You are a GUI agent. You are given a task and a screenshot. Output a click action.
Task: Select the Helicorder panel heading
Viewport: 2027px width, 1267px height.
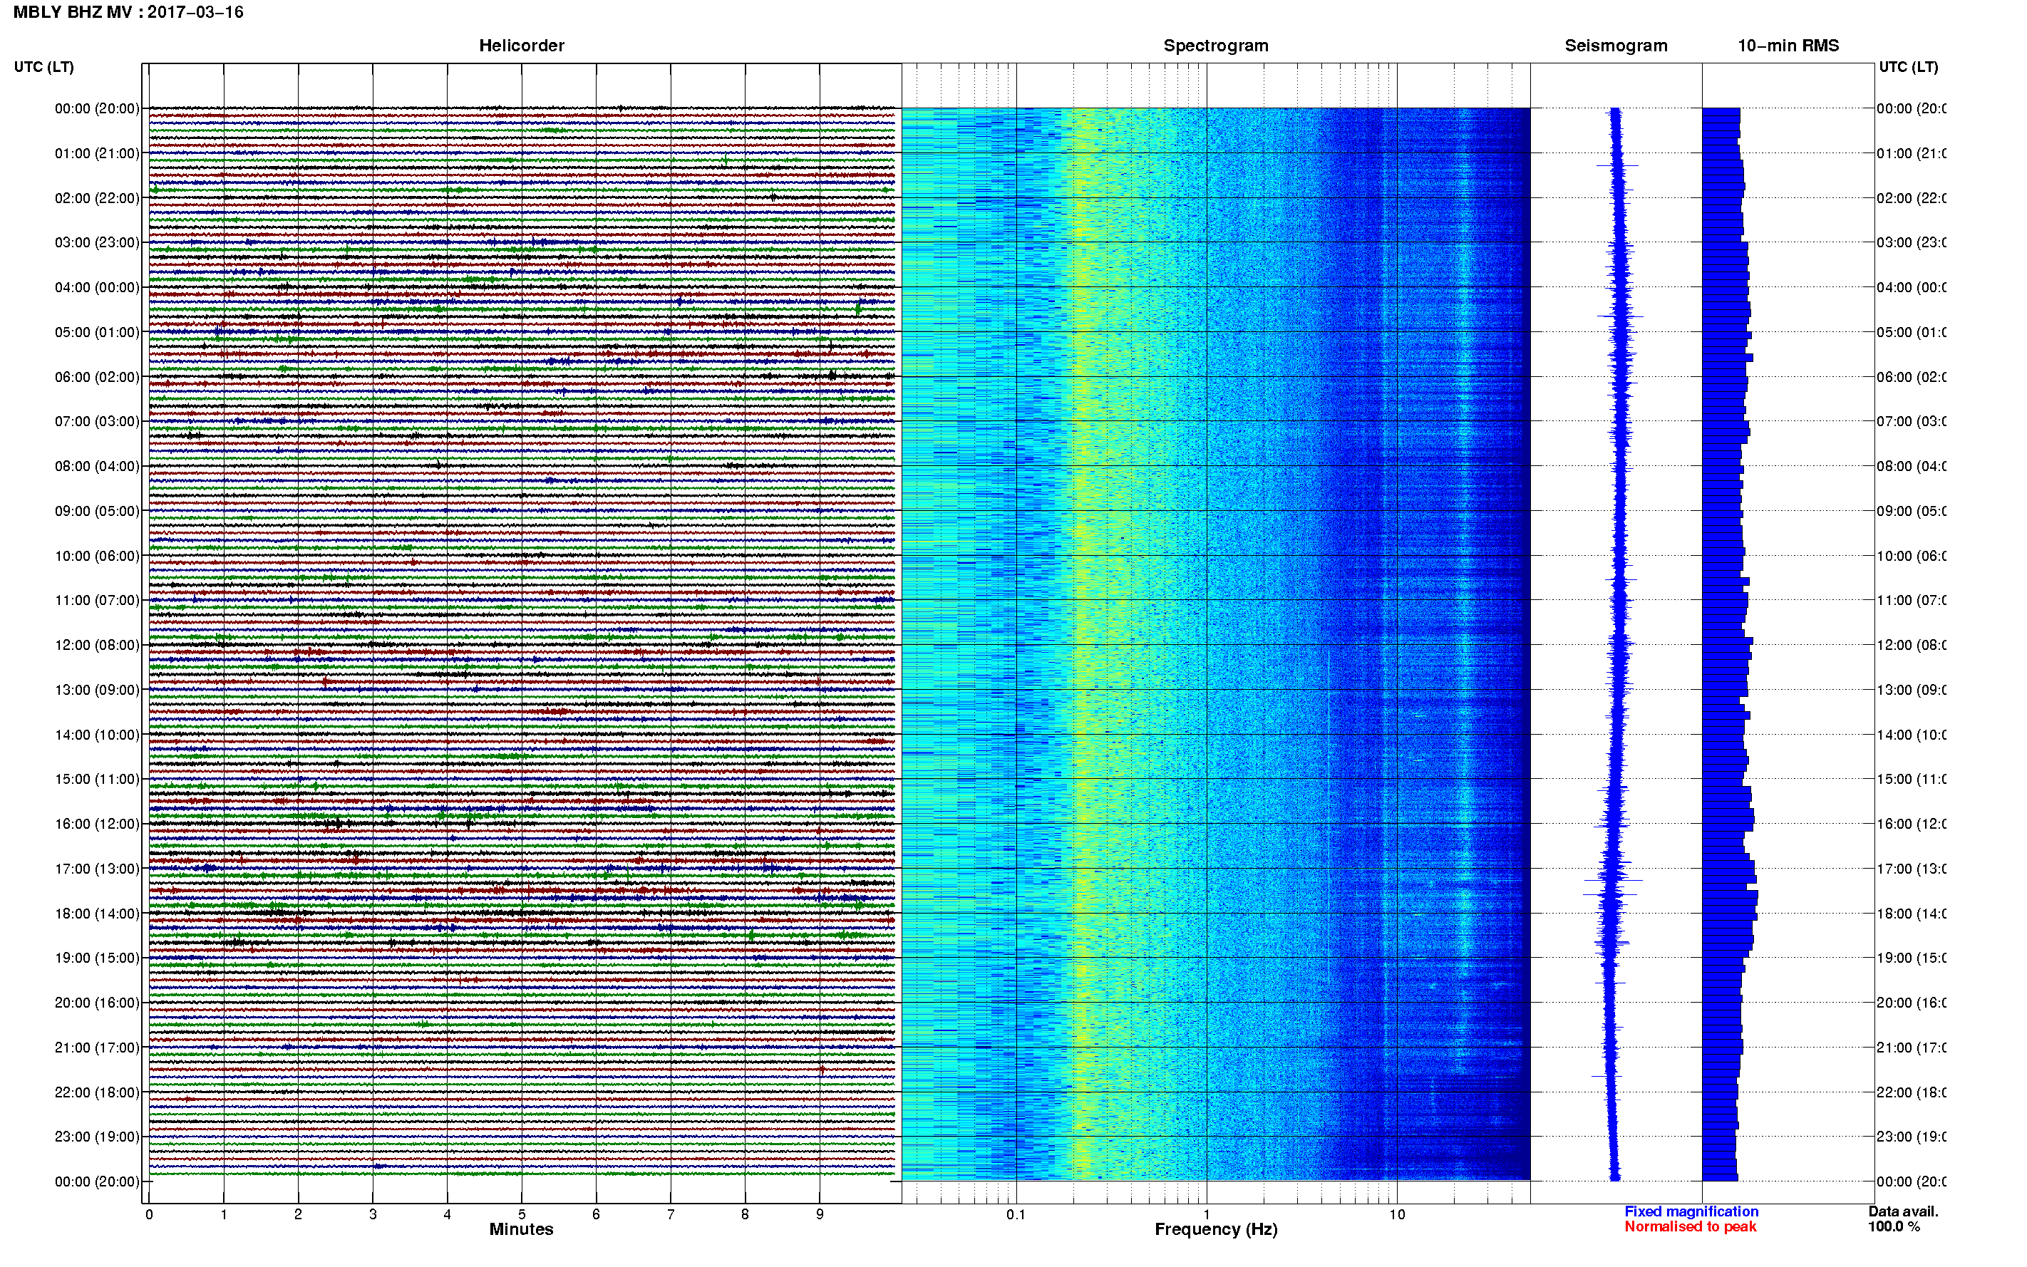pyautogui.click(x=521, y=46)
